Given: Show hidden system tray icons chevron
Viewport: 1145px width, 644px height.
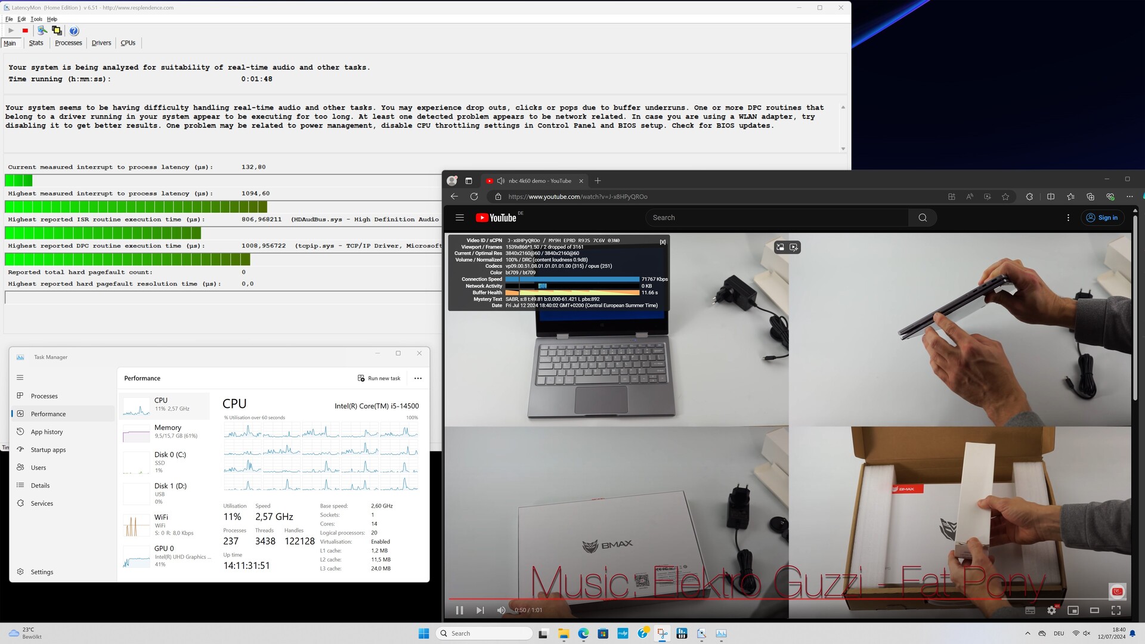Looking at the screenshot, I should pos(1028,633).
